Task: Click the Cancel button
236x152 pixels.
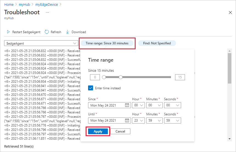Action: click(x=120, y=131)
